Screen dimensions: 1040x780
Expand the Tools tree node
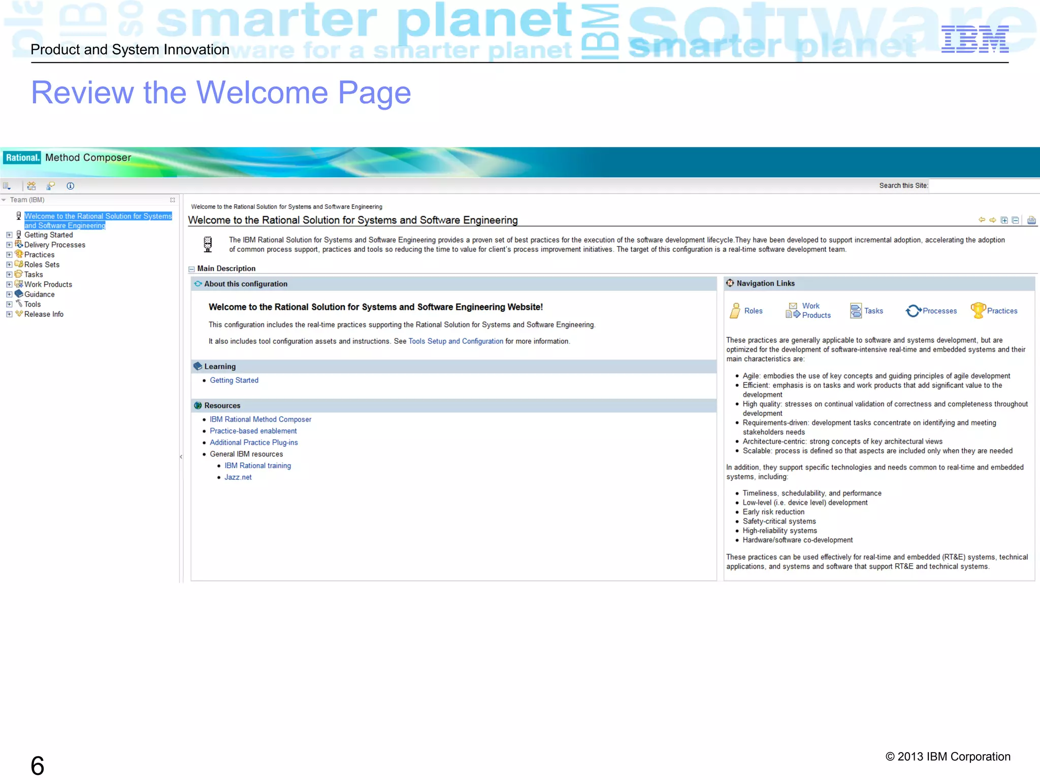point(9,304)
